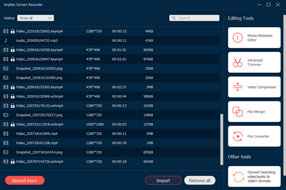Select file Video_221018152602.keymp4

click(x=110, y=31)
